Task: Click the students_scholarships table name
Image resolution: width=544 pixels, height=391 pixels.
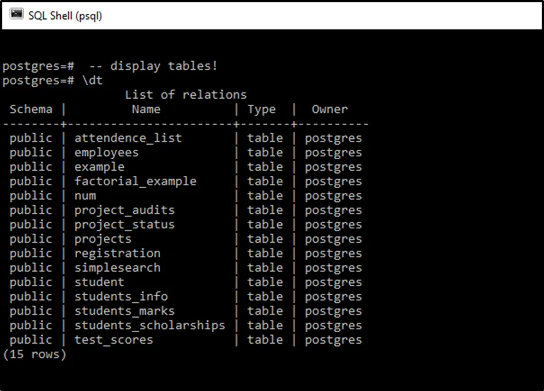Action: click(150, 326)
